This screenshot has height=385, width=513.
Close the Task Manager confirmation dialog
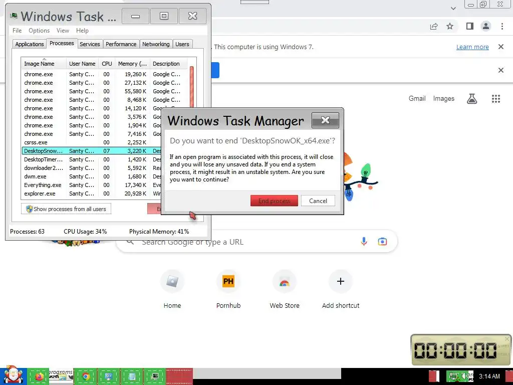click(x=325, y=120)
